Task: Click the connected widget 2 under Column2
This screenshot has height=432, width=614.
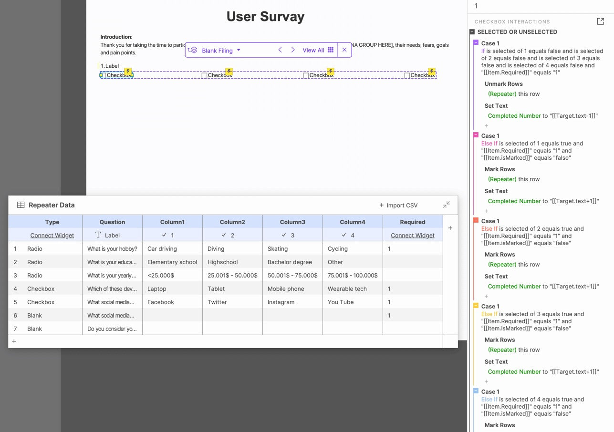Action: (228, 235)
